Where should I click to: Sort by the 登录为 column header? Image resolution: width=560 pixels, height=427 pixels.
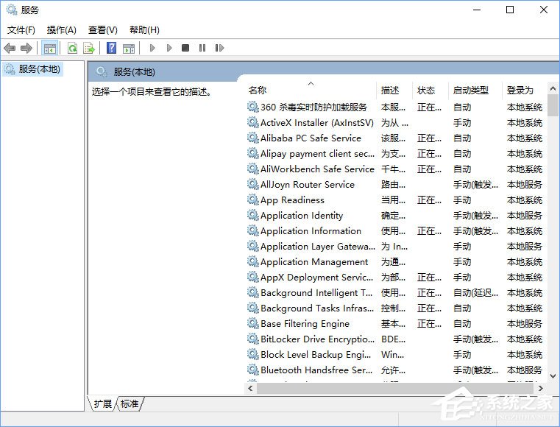coord(520,91)
